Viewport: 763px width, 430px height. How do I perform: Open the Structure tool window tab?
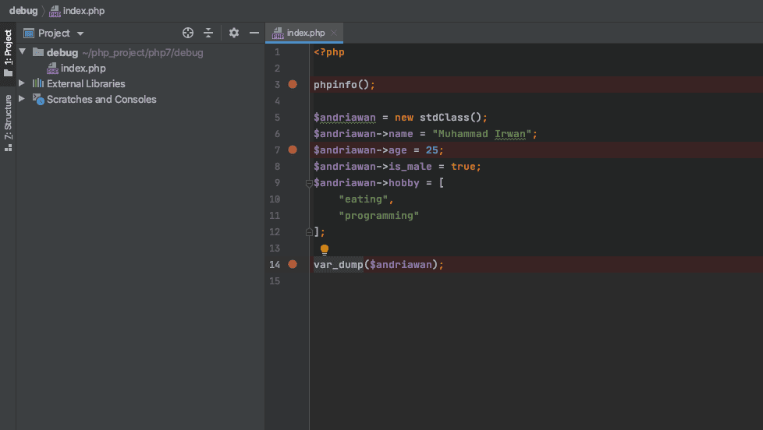pos(8,122)
